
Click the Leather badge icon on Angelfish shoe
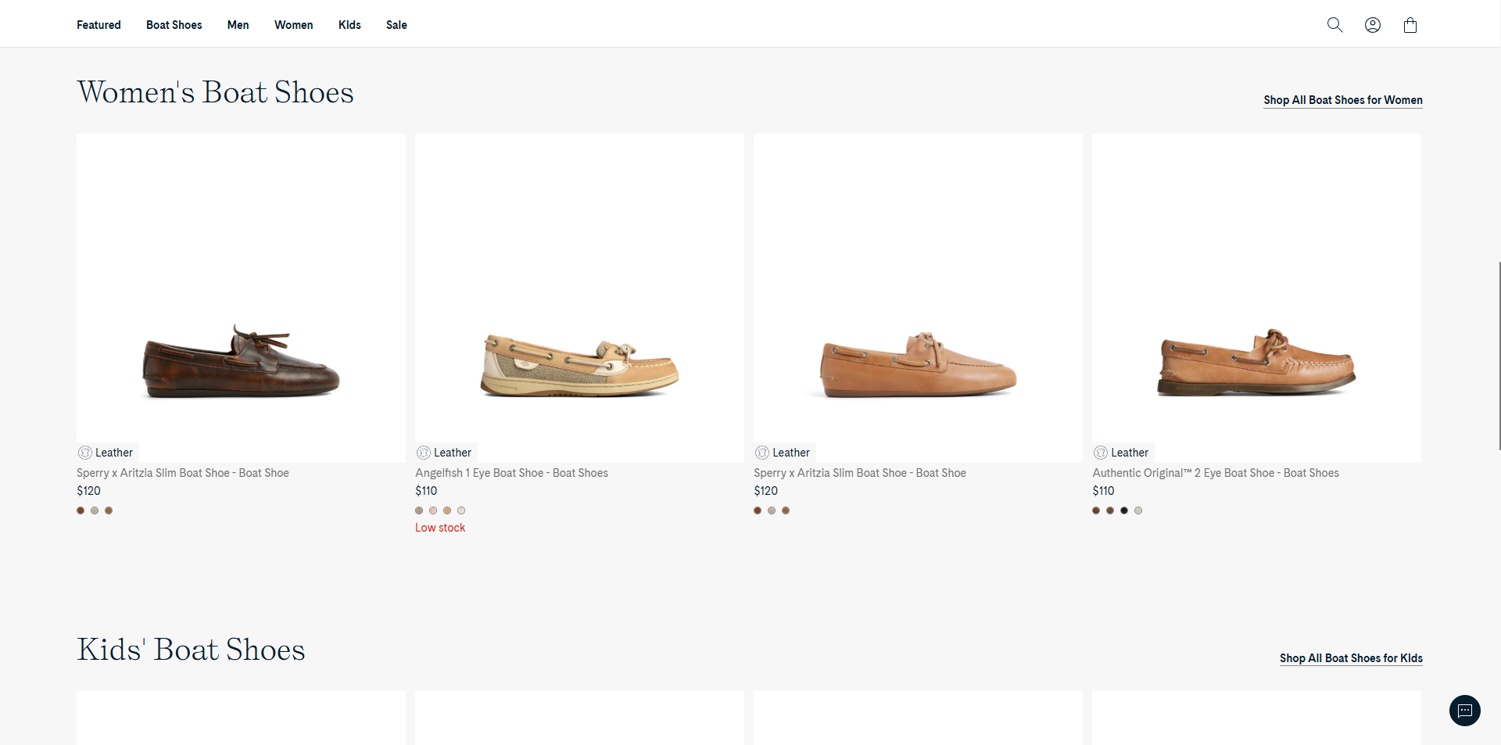pyautogui.click(x=423, y=452)
